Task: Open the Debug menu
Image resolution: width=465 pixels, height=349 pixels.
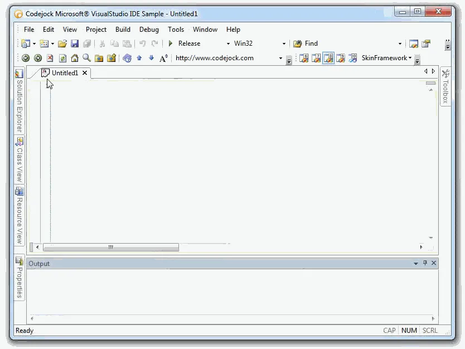Action: point(149,30)
